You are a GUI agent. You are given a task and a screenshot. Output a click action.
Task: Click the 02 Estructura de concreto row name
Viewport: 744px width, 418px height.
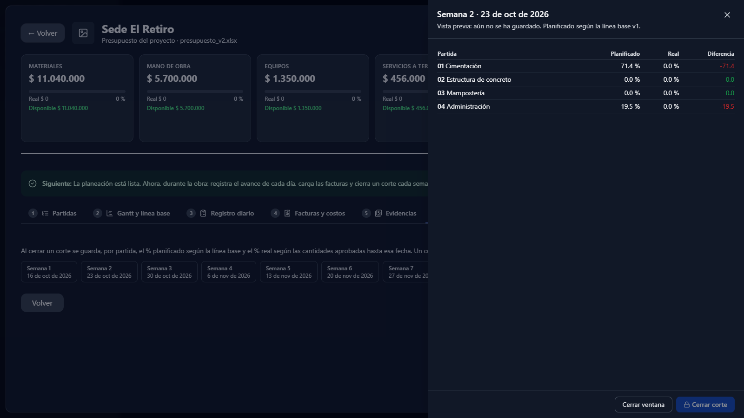(x=474, y=79)
